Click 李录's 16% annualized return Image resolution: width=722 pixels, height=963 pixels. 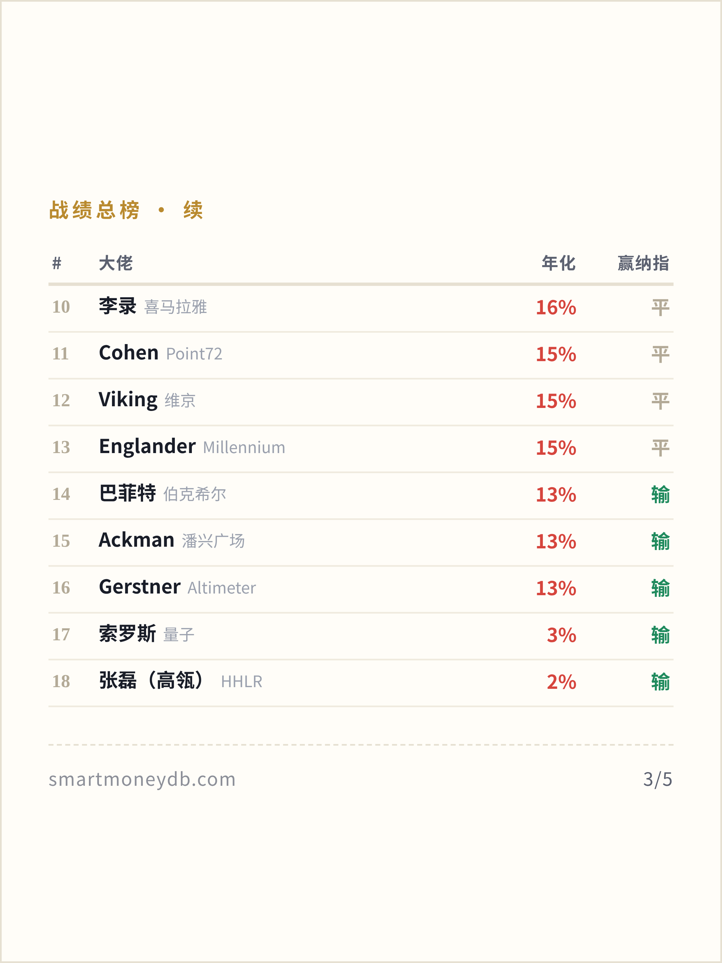556,307
